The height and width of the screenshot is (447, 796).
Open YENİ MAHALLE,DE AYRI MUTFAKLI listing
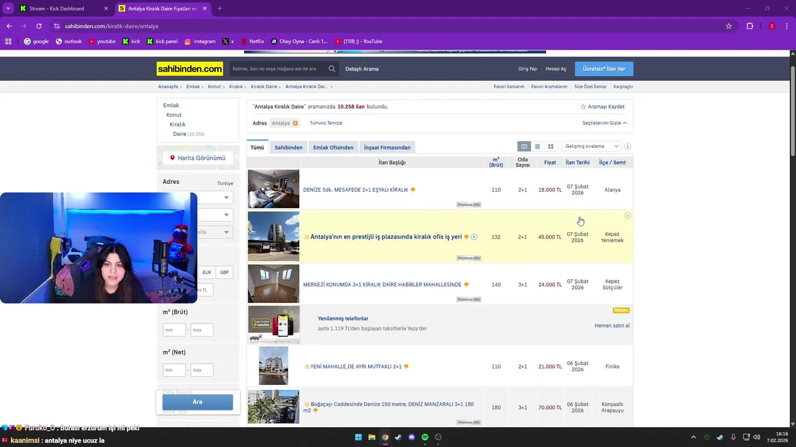[x=356, y=366]
